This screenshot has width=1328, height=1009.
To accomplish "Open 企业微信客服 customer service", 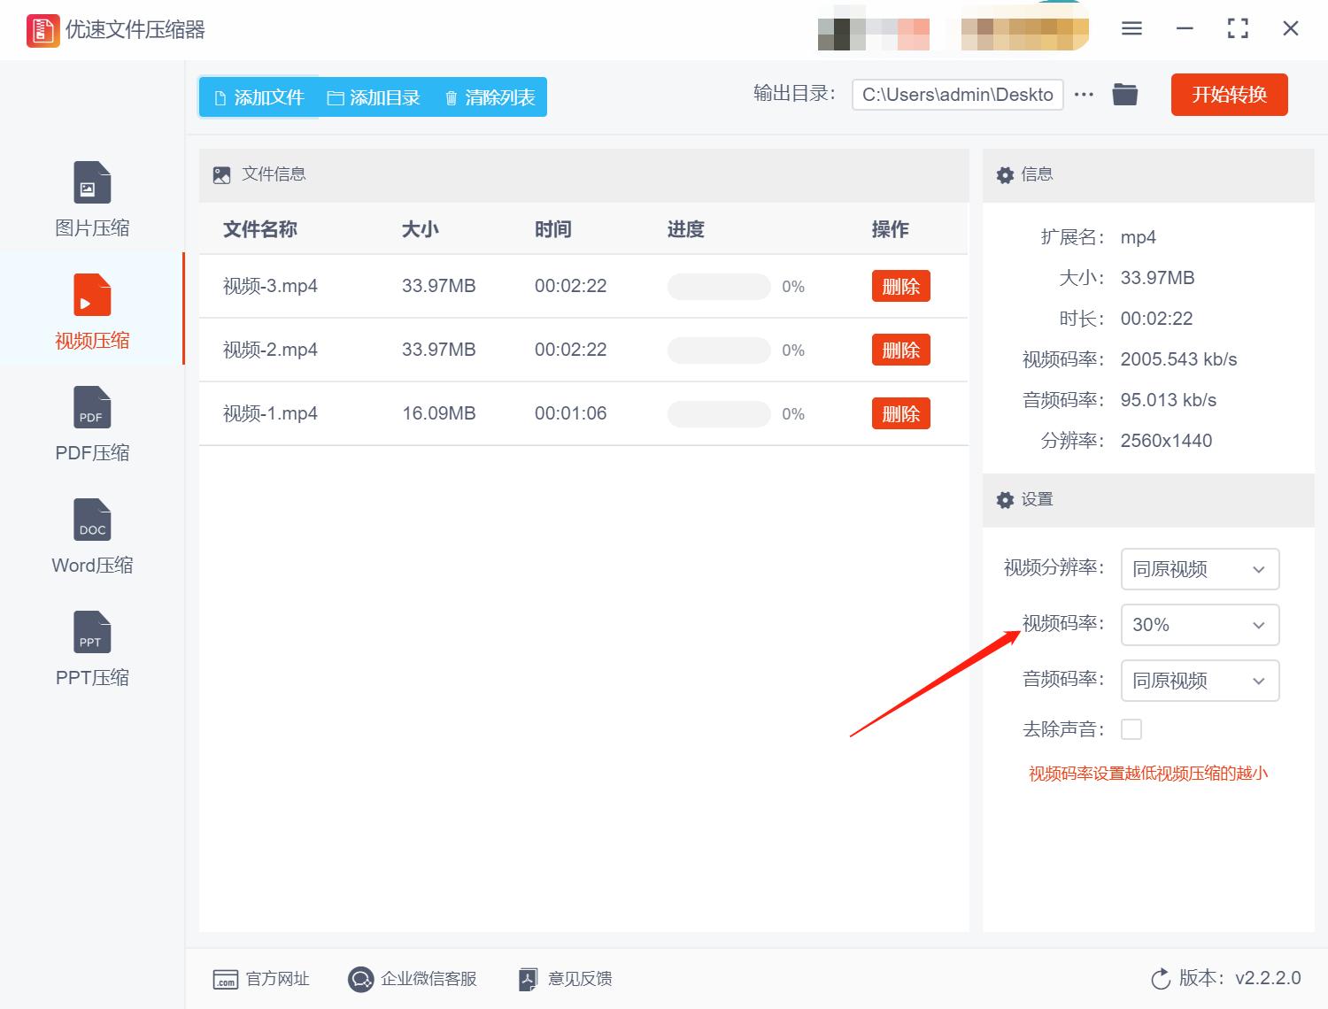I will click(x=413, y=979).
